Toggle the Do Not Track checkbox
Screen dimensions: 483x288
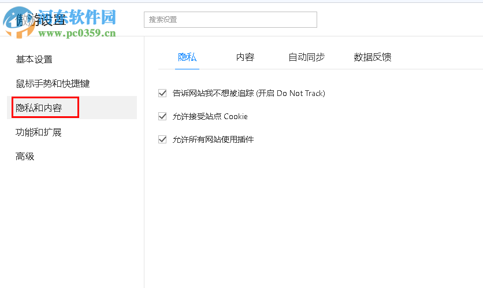click(162, 93)
